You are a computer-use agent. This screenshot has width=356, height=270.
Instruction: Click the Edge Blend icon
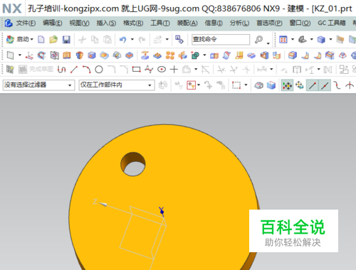click(x=293, y=55)
